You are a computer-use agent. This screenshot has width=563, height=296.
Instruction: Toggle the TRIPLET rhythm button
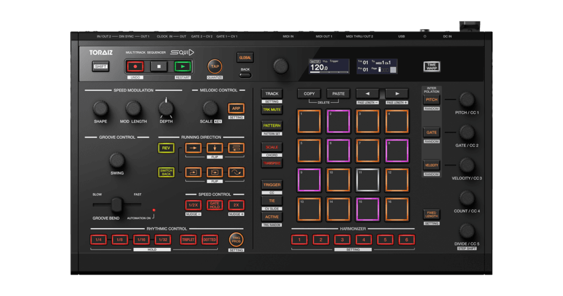[188, 239]
